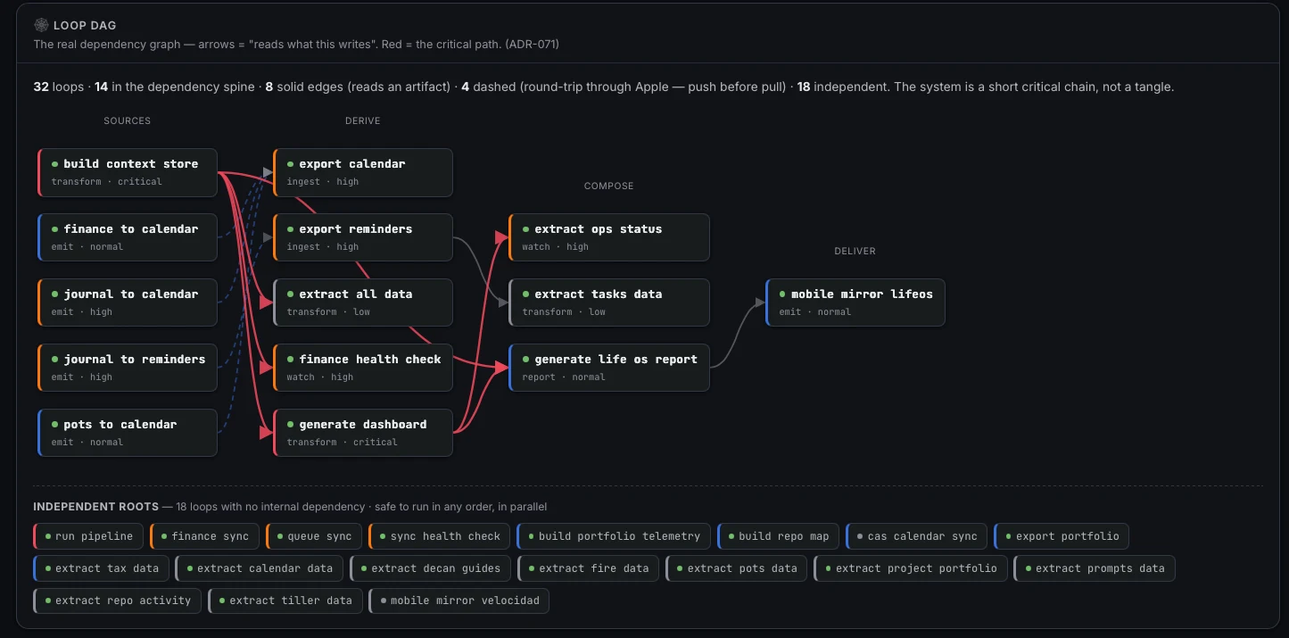Click the COMPOSE column heading

pyautogui.click(x=609, y=186)
